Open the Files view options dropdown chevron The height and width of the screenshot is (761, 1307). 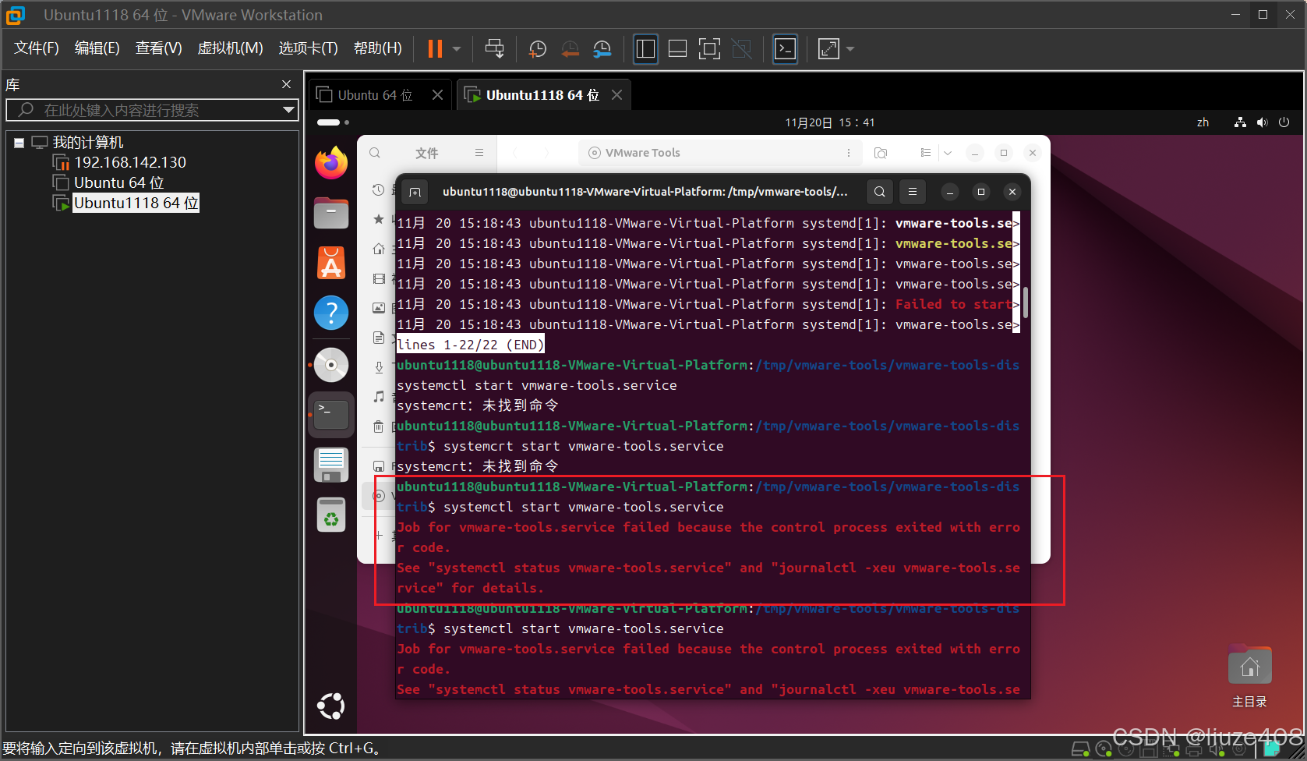point(948,153)
